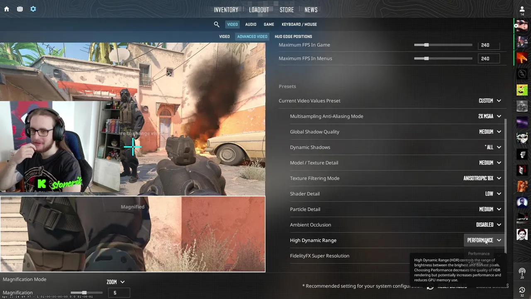Screen dimensions: 531x299
Task: Open recent teammates icon showing 32
Action: pyautogui.click(x=522, y=292)
